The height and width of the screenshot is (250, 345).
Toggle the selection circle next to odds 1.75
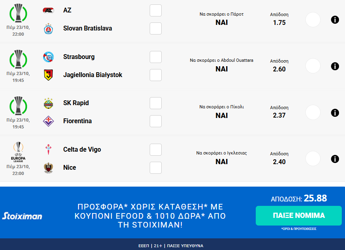coord(313,20)
